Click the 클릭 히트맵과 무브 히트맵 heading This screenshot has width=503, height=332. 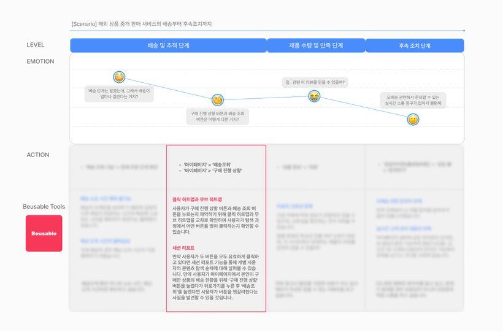click(197, 199)
